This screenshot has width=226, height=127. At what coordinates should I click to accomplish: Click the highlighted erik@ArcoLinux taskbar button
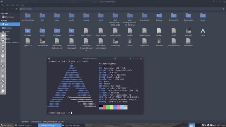tap(50, 125)
